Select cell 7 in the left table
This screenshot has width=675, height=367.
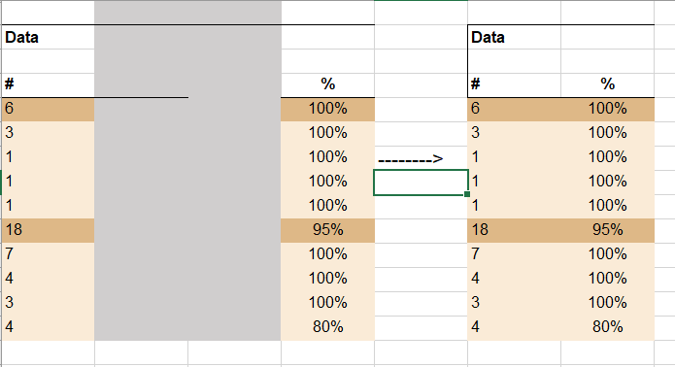[x=48, y=255]
